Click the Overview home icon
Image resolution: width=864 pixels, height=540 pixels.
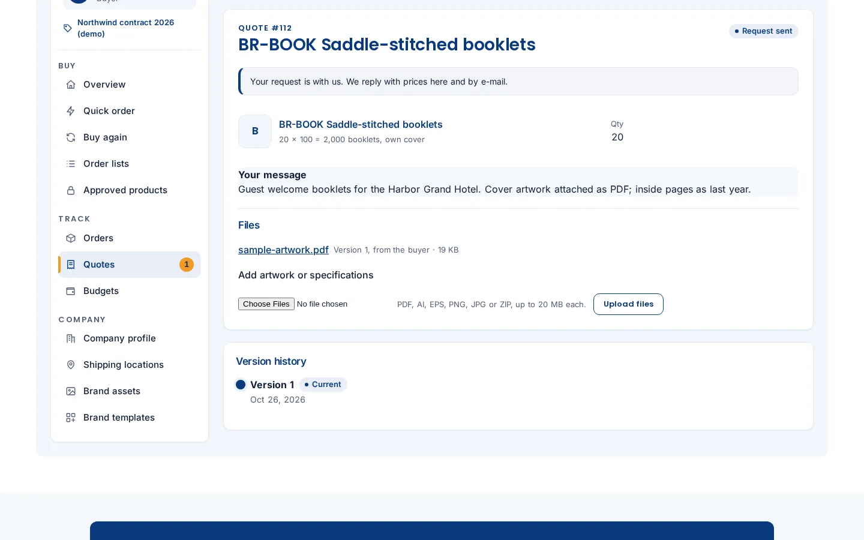pos(71,85)
